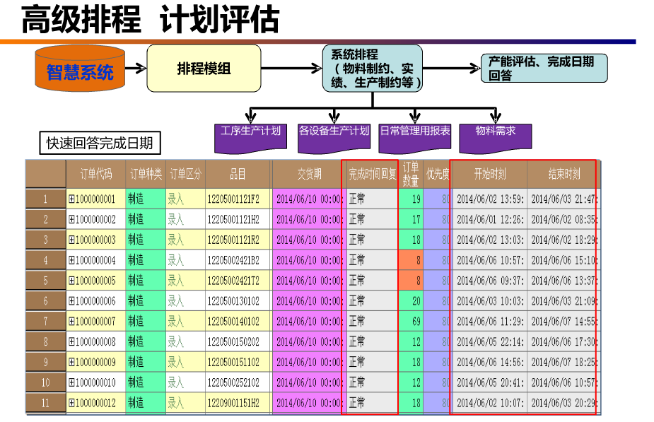Select row number 7 in the table
Image resolution: width=654 pixels, height=422 pixels.
[x=45, y=322]
